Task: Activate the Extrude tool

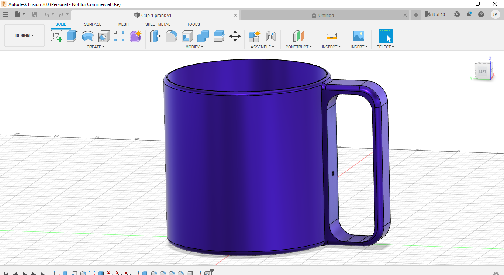Action: (x=71, y=36)
